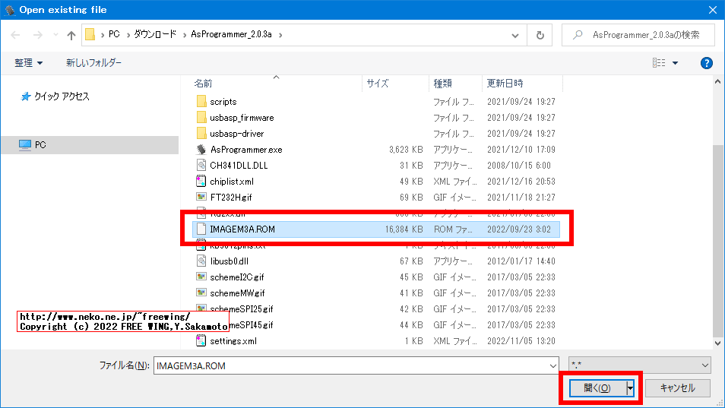Click the file name AsProgrammer.exe
This screenshot has width=725, height=408.
coord(246,150)
